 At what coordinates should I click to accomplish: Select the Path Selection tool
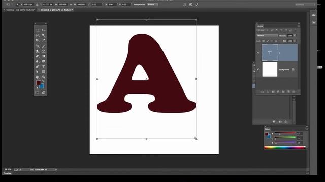(37, 72)
